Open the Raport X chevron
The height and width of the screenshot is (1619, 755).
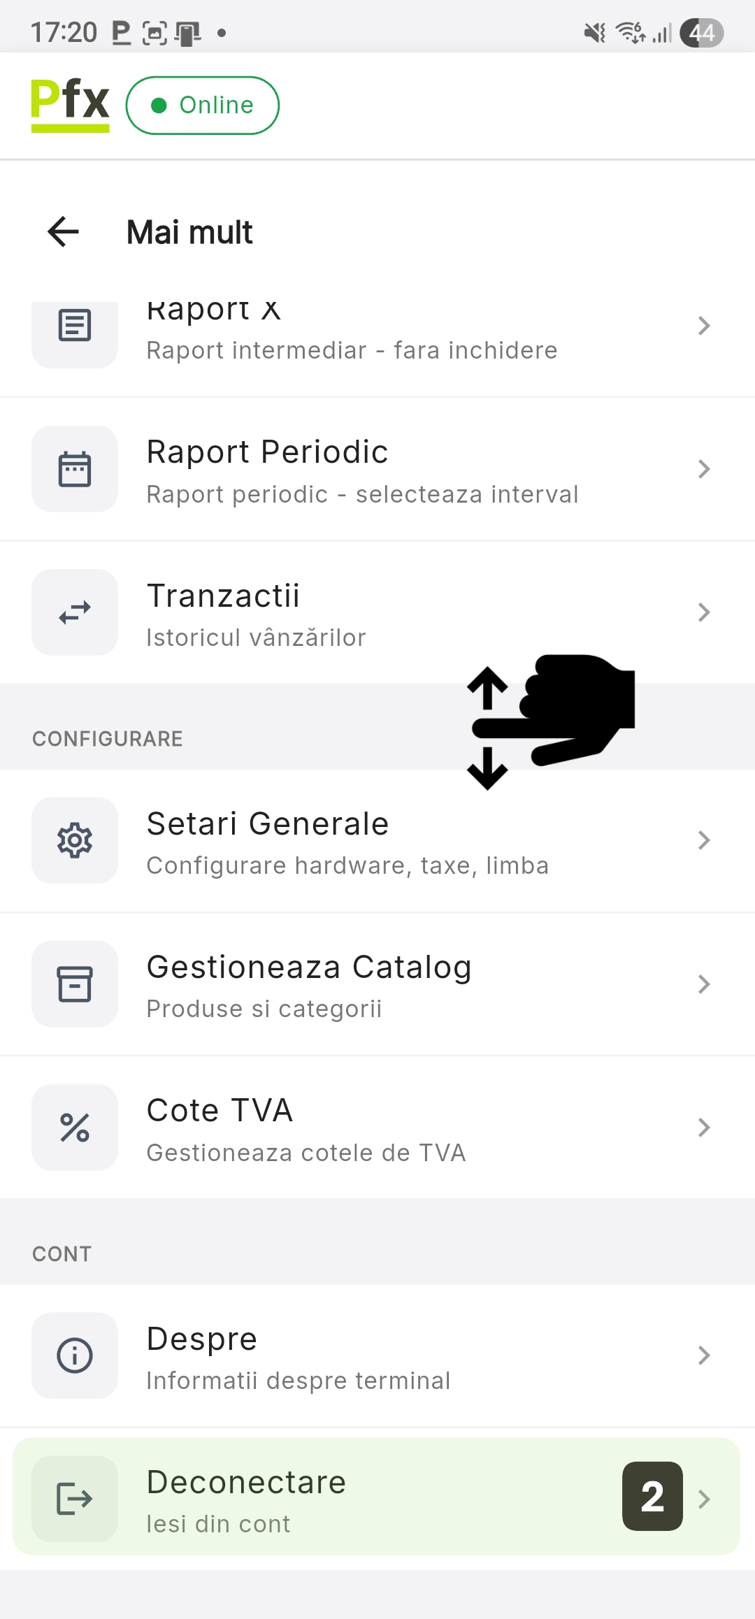click(x=704, y=326)
